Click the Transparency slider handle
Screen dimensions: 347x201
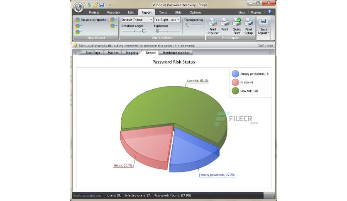tap(188, 25)
